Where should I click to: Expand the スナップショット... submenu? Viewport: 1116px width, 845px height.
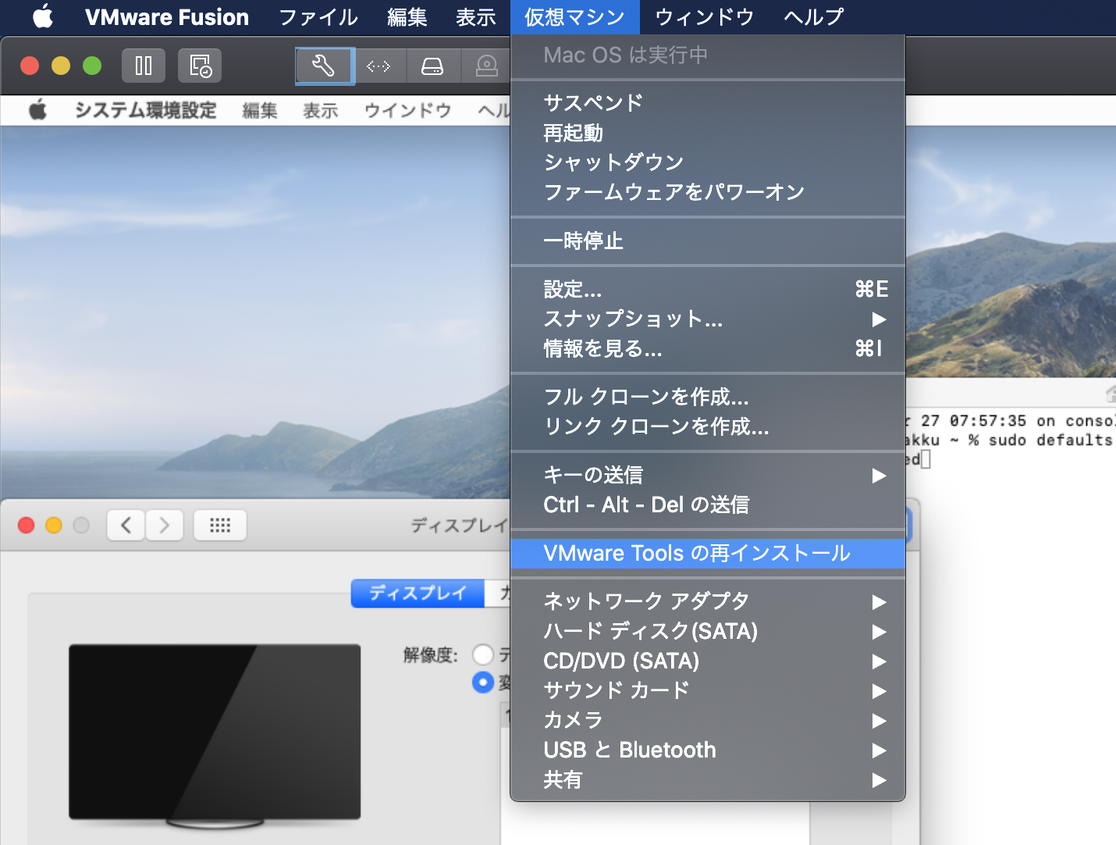tap(708, 319)
